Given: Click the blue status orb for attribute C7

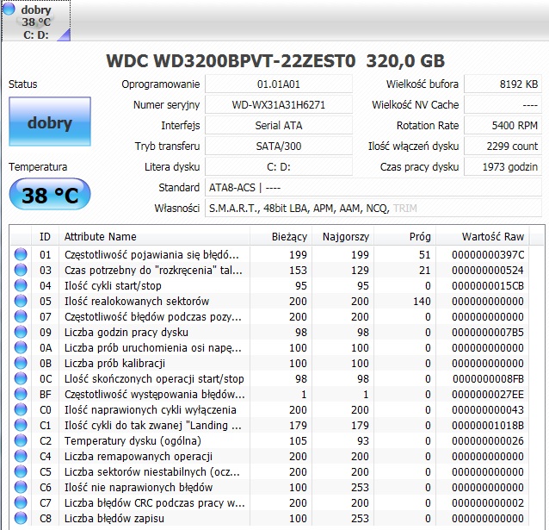Looking at the screenshot, I should point(21,502).
